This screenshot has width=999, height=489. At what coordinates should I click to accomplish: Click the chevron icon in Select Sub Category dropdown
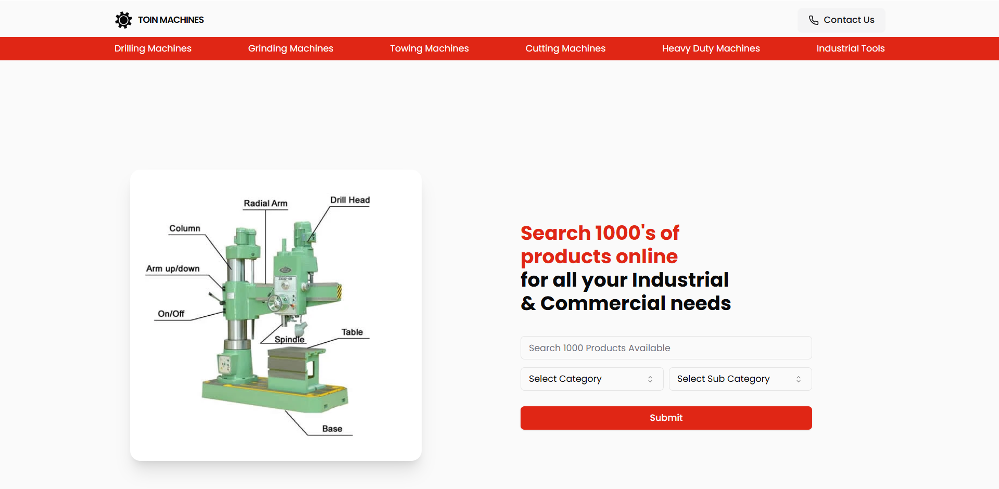(x=799, y=379)
